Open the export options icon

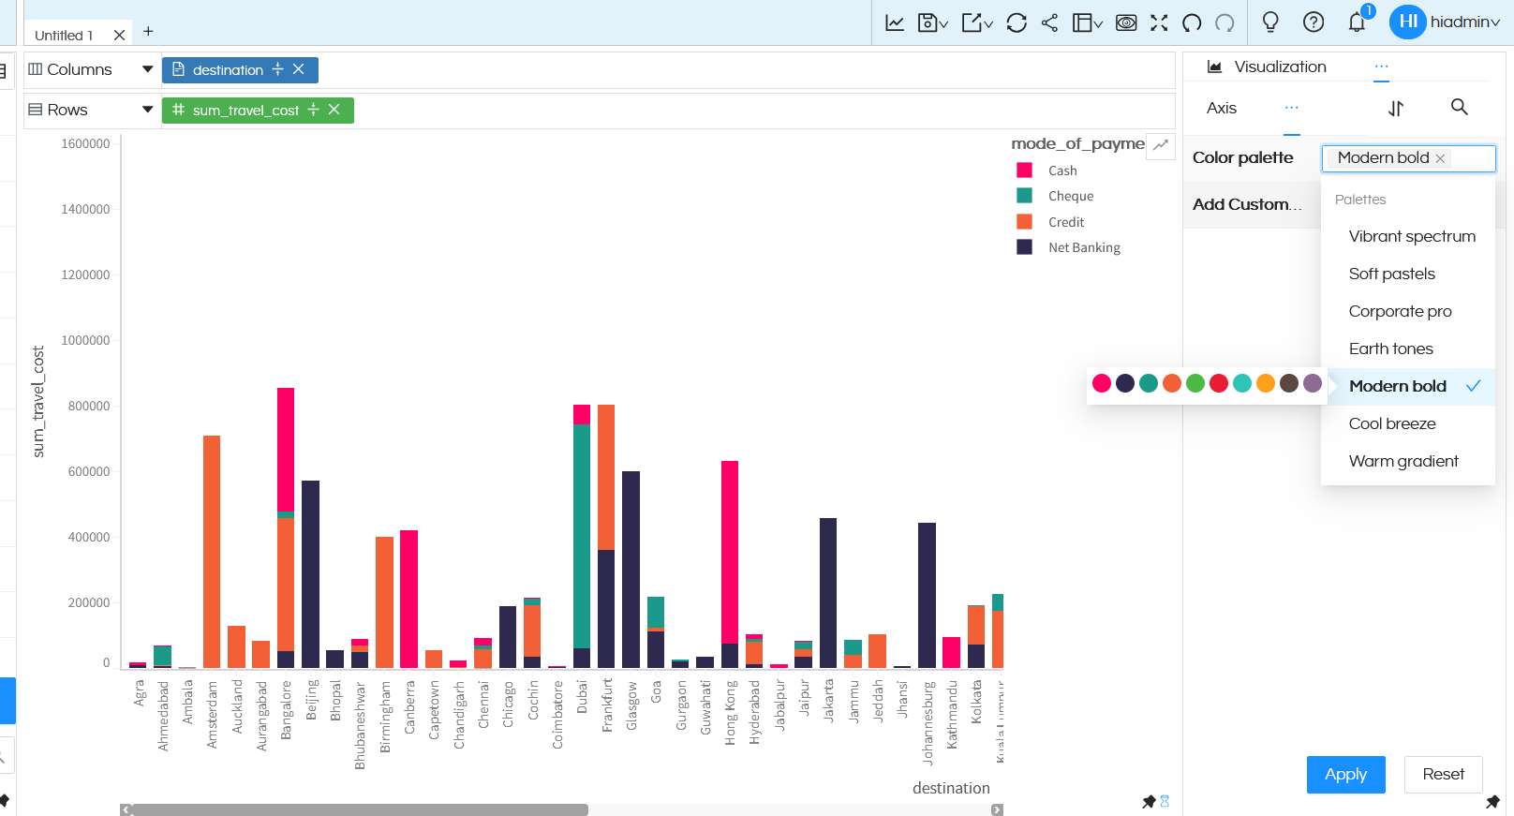[976, 22]
